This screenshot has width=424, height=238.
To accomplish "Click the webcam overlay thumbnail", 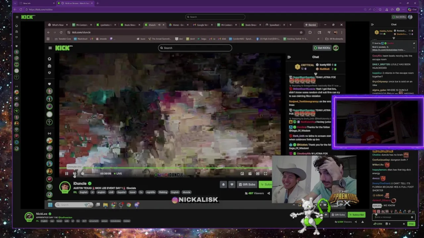I will (x=377, y=122).
